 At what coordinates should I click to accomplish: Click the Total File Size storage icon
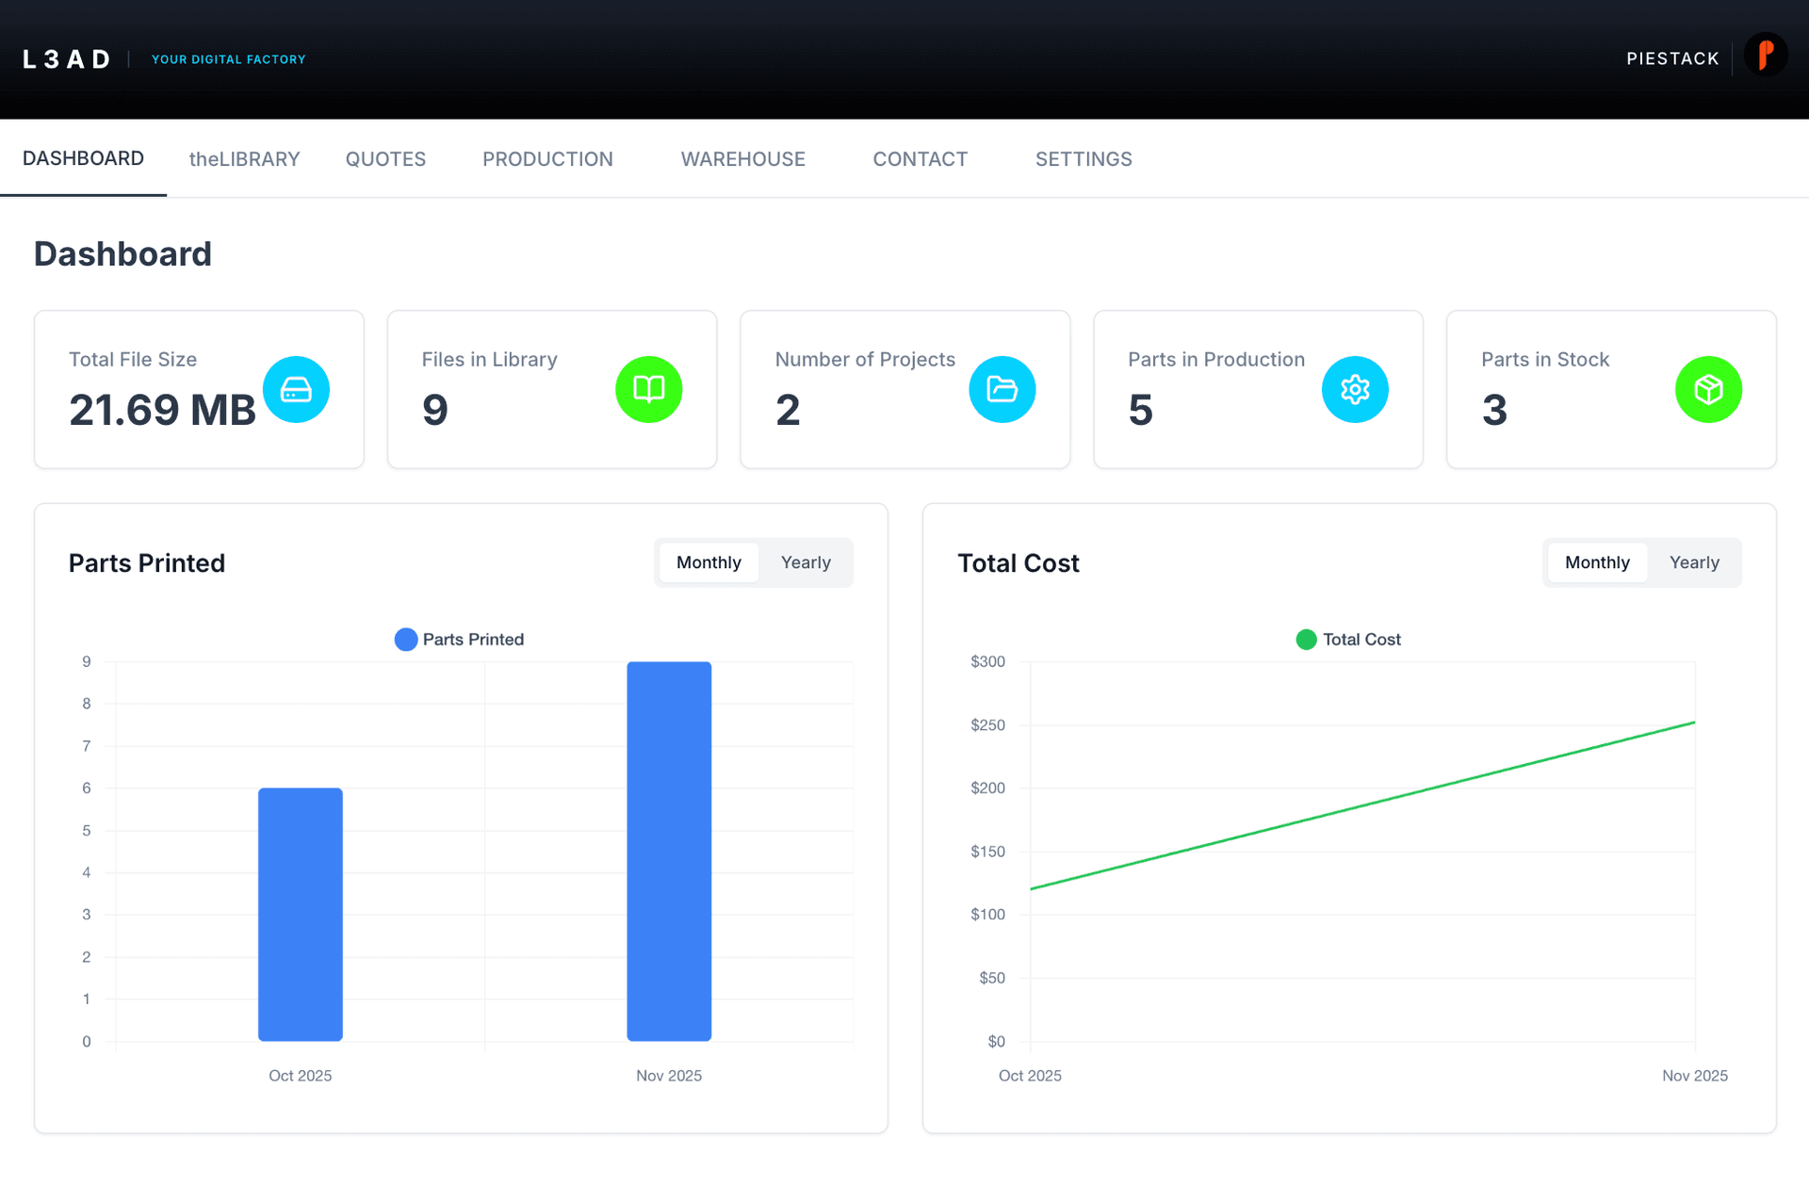pos(296,389)
